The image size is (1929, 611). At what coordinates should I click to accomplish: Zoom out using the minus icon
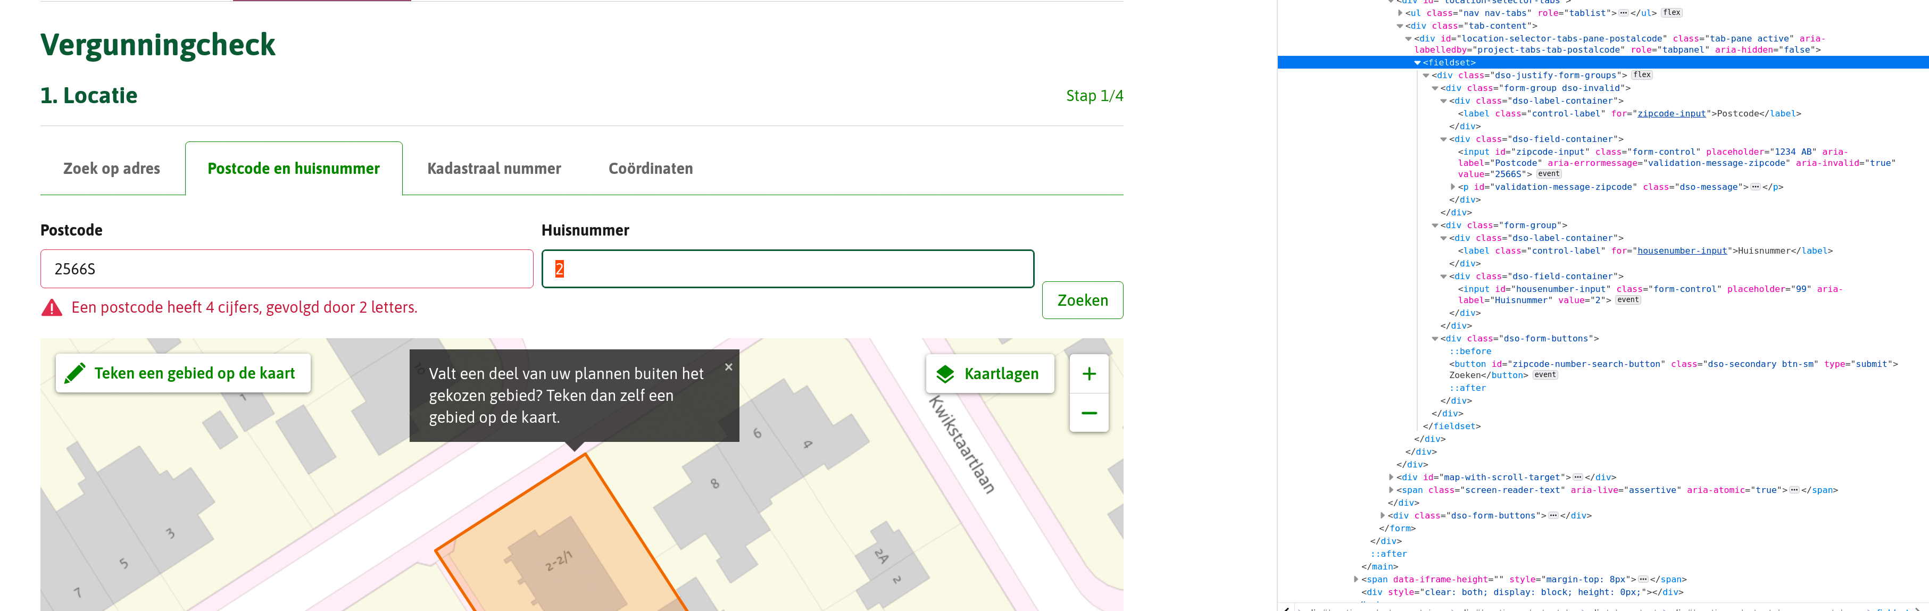(x=1090, y=413)
